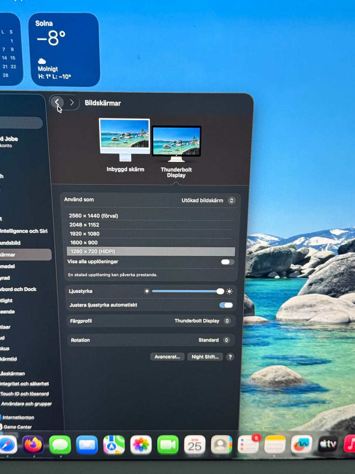Image resolution: width=355 pixels, height=474 pixels.
Task: Select 2560 × 1440 default resolution
Action: click(x=93, y=216)
